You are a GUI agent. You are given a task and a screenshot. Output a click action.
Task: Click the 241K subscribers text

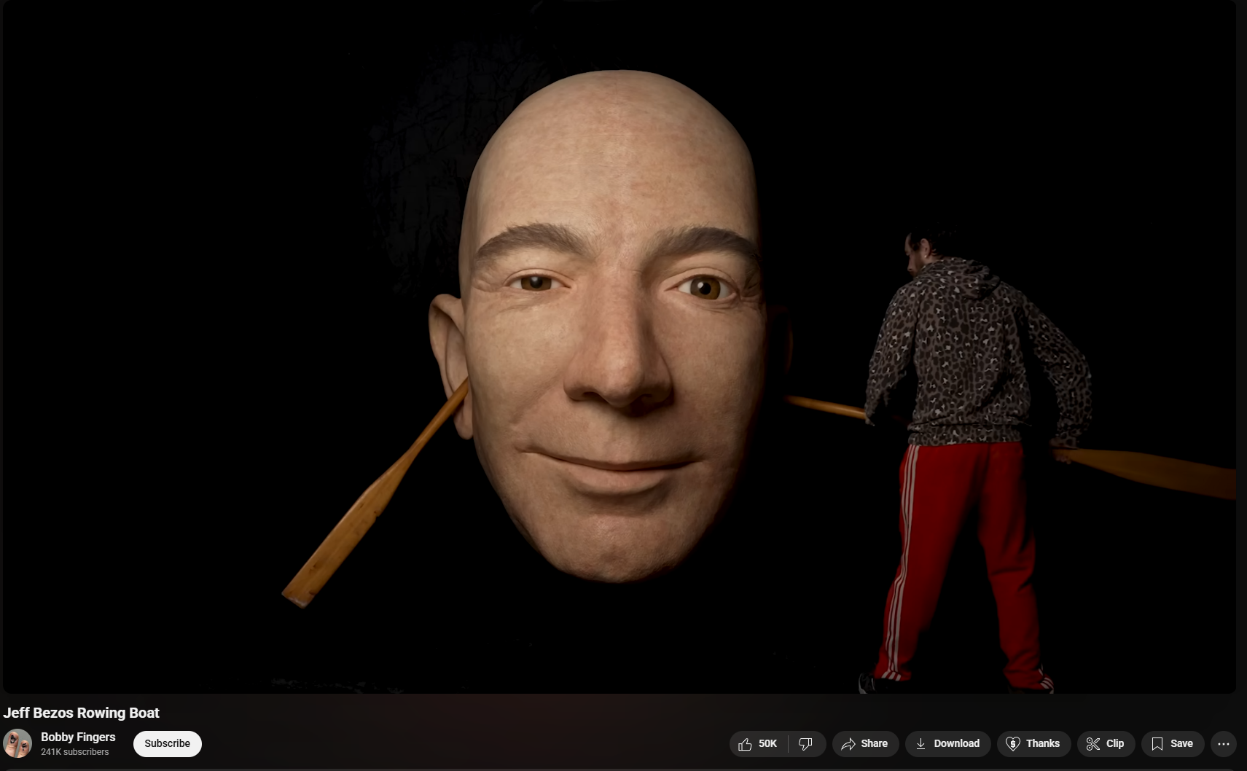coord(74,752)
